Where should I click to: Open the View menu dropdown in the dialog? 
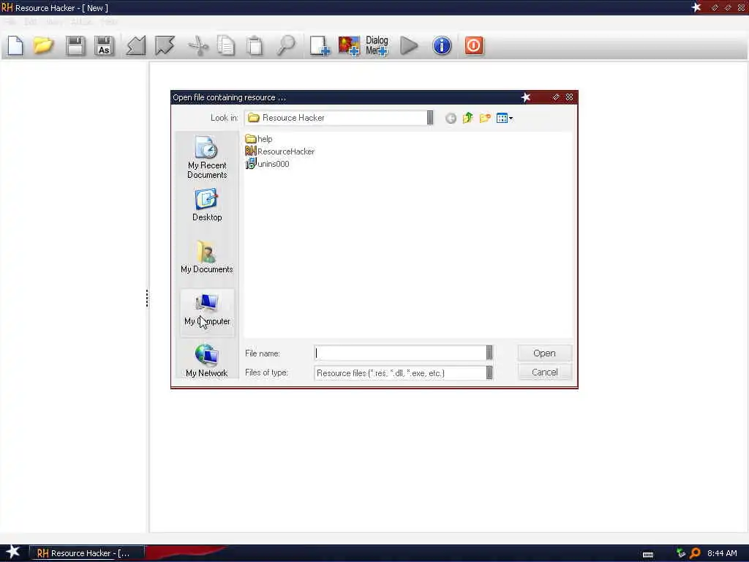tap(505, 118)
